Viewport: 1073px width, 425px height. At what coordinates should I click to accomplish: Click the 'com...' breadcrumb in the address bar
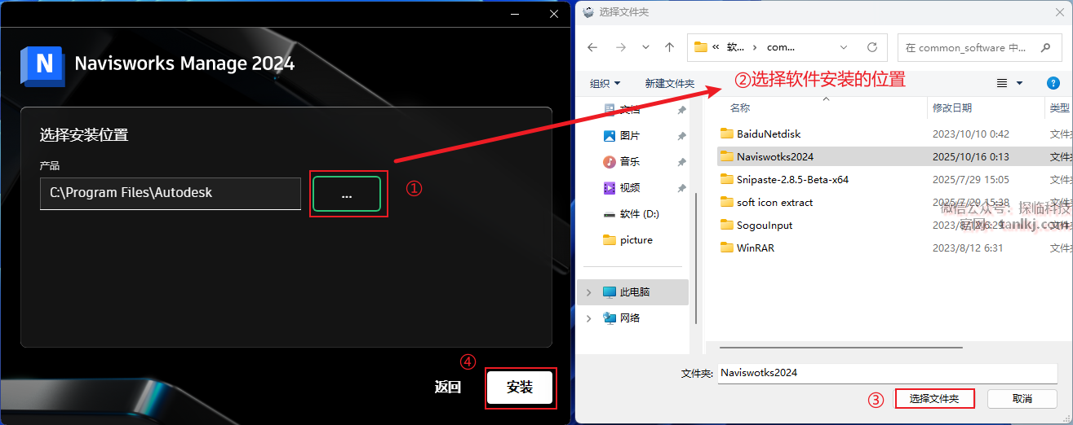click(x=781, y=47)
